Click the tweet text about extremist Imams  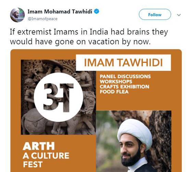pos(89,37)
